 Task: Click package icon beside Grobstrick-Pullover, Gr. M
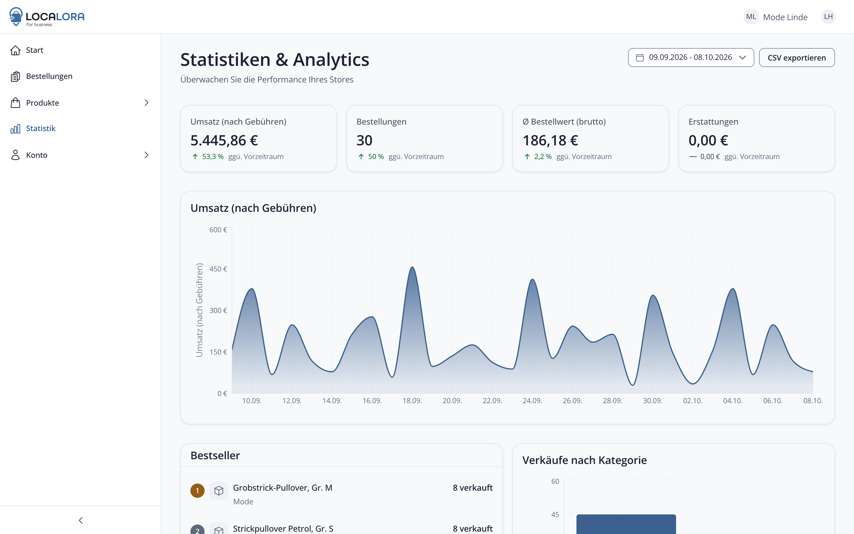click(x=219, y=491)
